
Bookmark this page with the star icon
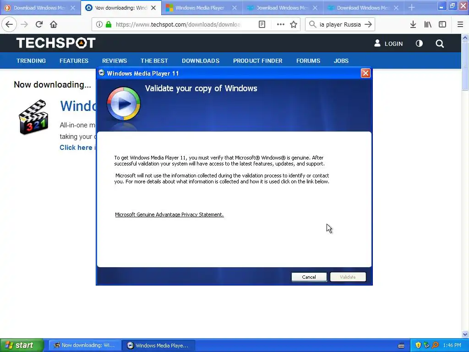point(294,25)
